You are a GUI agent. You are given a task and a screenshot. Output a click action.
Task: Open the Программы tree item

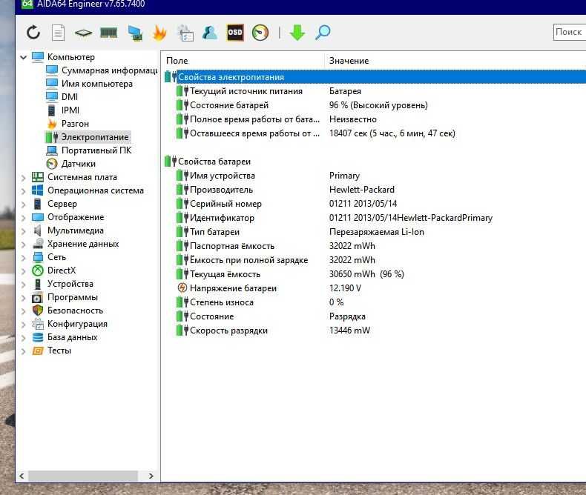[73, 297]
